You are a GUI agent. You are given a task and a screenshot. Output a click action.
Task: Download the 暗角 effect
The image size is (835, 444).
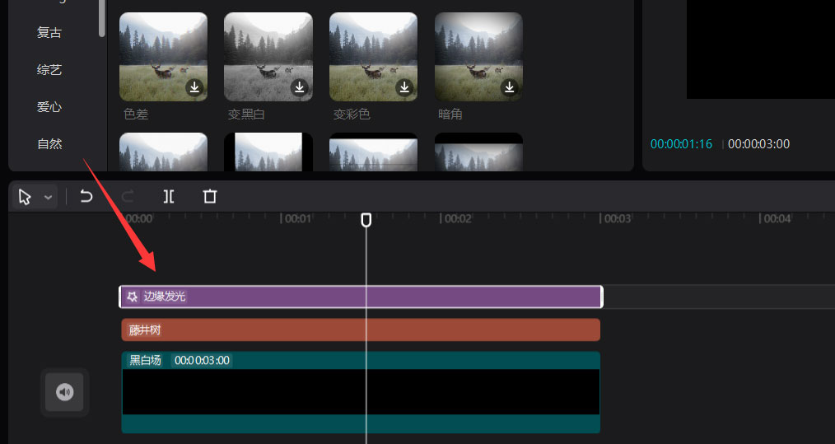(x=510, y=87)
